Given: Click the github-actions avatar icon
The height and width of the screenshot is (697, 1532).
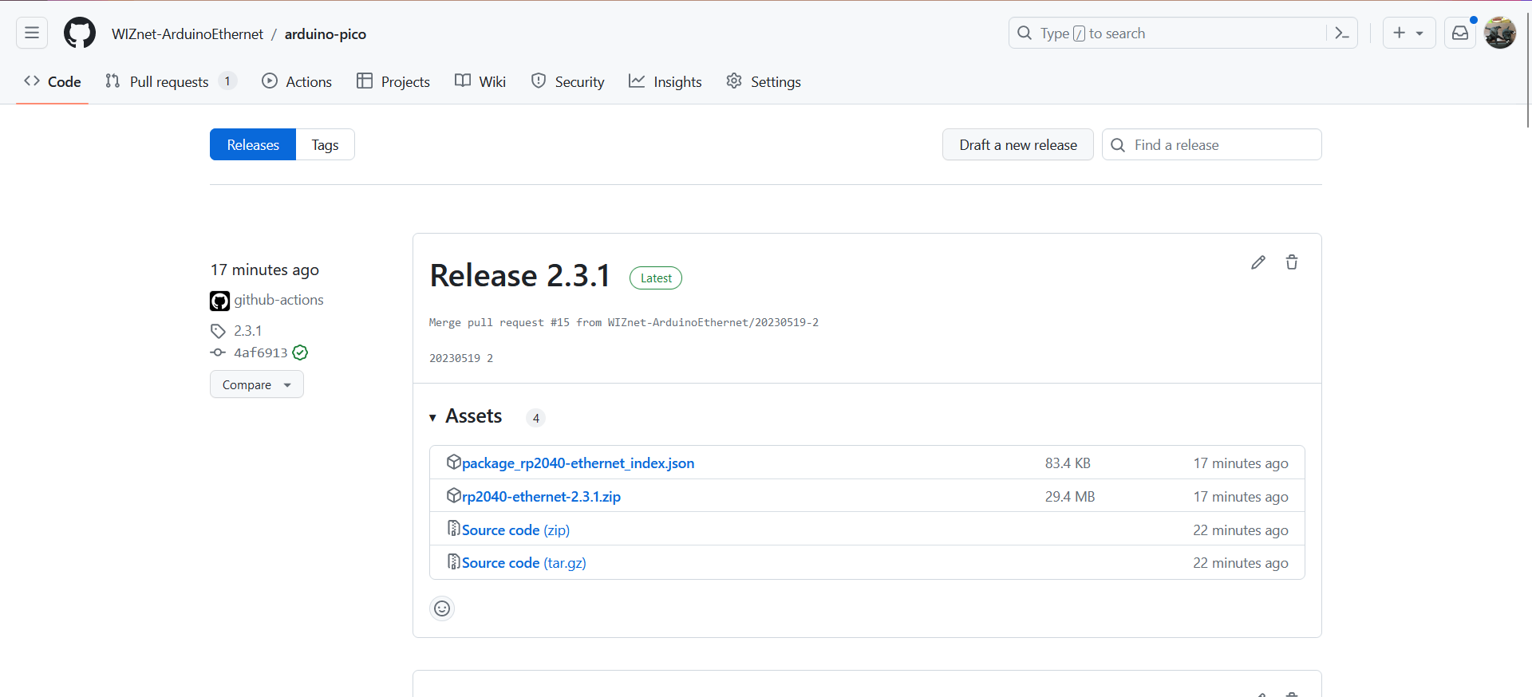Looking at the screenshot, I should click(x=219, y=301).
